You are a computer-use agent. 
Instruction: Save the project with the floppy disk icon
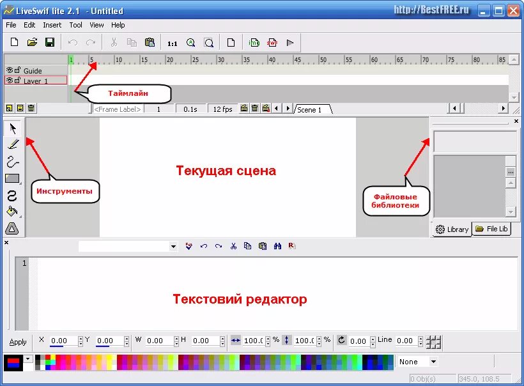[50, 42]
